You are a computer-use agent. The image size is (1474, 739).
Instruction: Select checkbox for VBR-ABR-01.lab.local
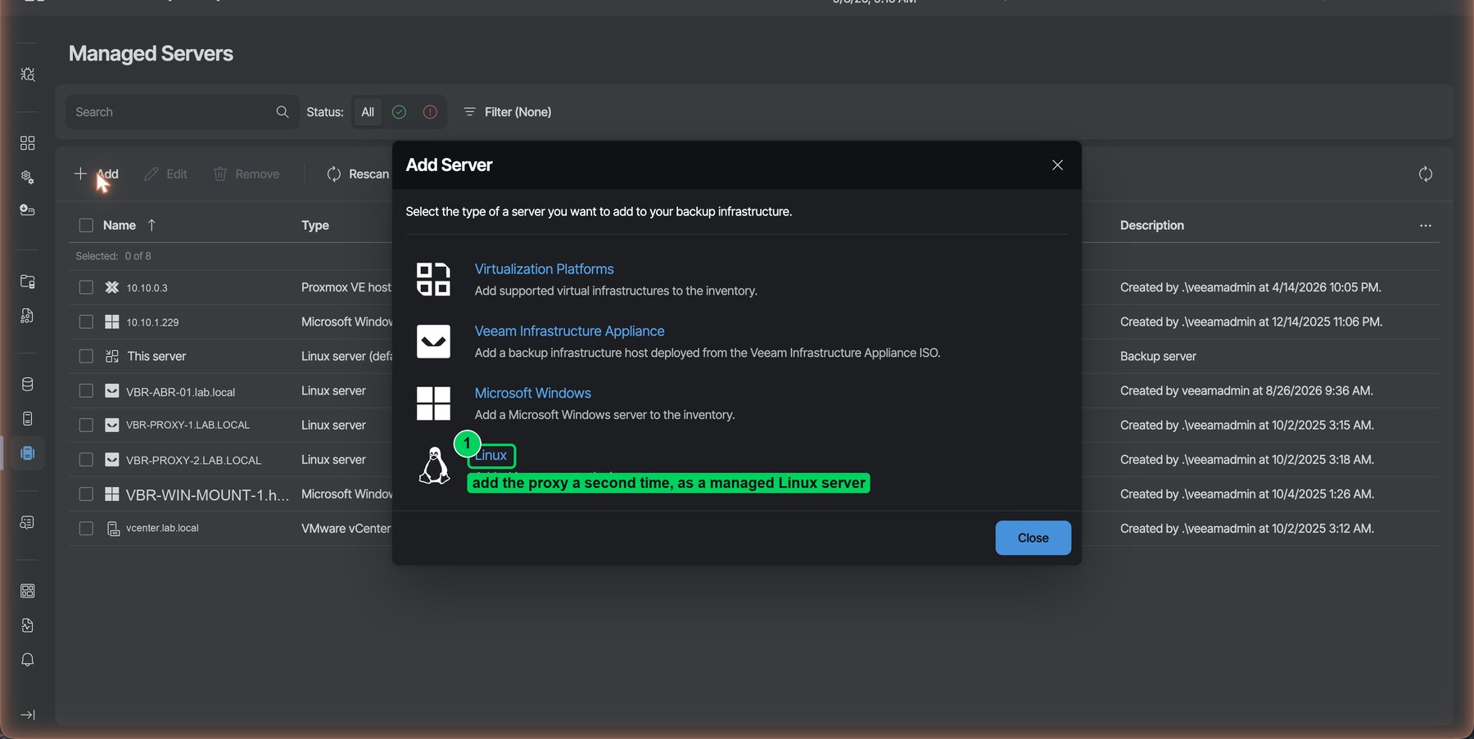pos(86,390)
